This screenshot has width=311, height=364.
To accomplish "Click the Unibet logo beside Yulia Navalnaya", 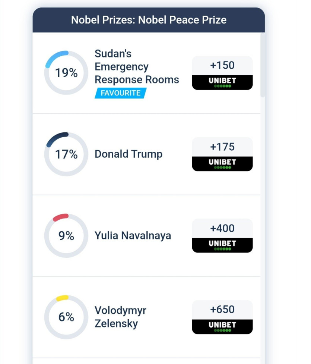I will [222, 245].
